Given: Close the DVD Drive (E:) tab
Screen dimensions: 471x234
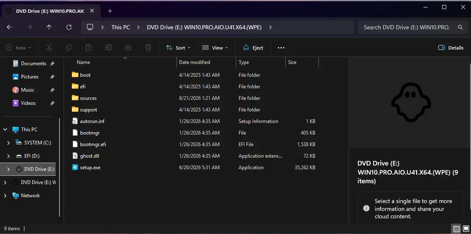Looking at the screenshot, I should click(x=92, y=11).
